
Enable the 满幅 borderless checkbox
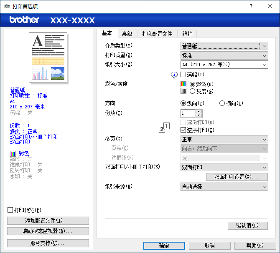coord(183,75)
